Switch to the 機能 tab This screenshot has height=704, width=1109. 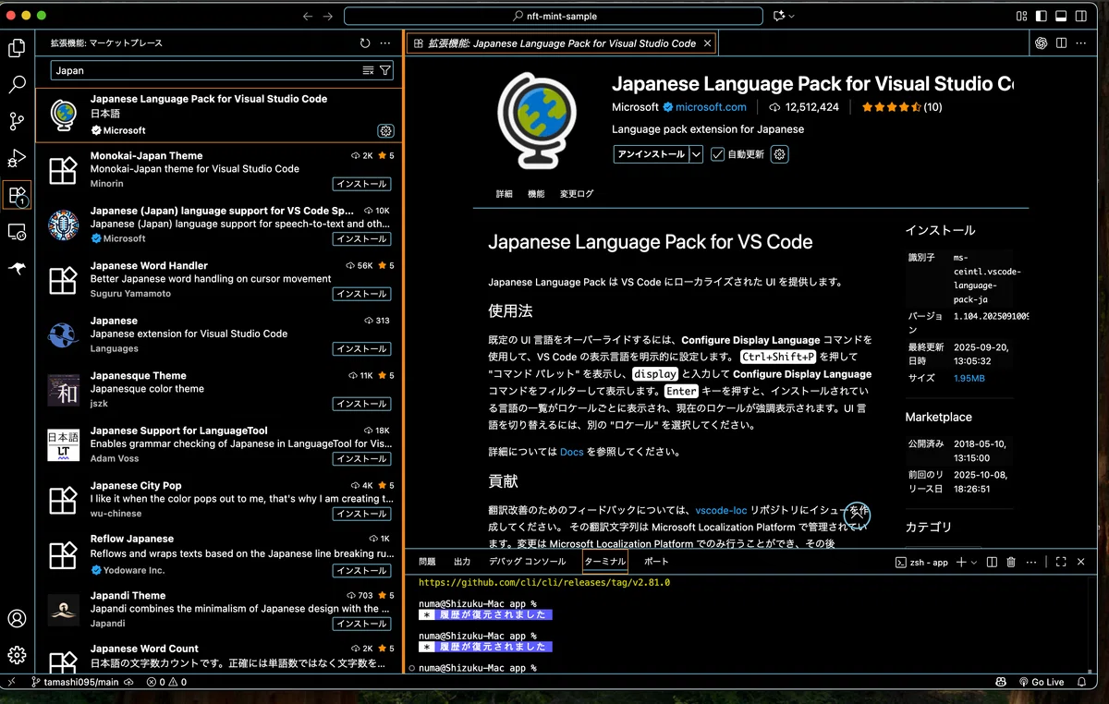click(x=536, y=194)
